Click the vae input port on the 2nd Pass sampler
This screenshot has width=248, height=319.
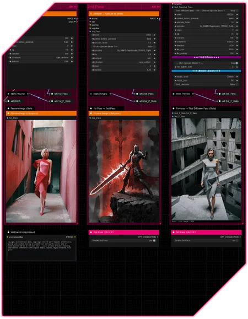coord(90,22)
